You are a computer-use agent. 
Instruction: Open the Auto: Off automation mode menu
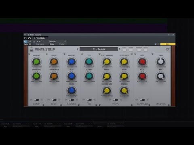[x=27, y=44]
